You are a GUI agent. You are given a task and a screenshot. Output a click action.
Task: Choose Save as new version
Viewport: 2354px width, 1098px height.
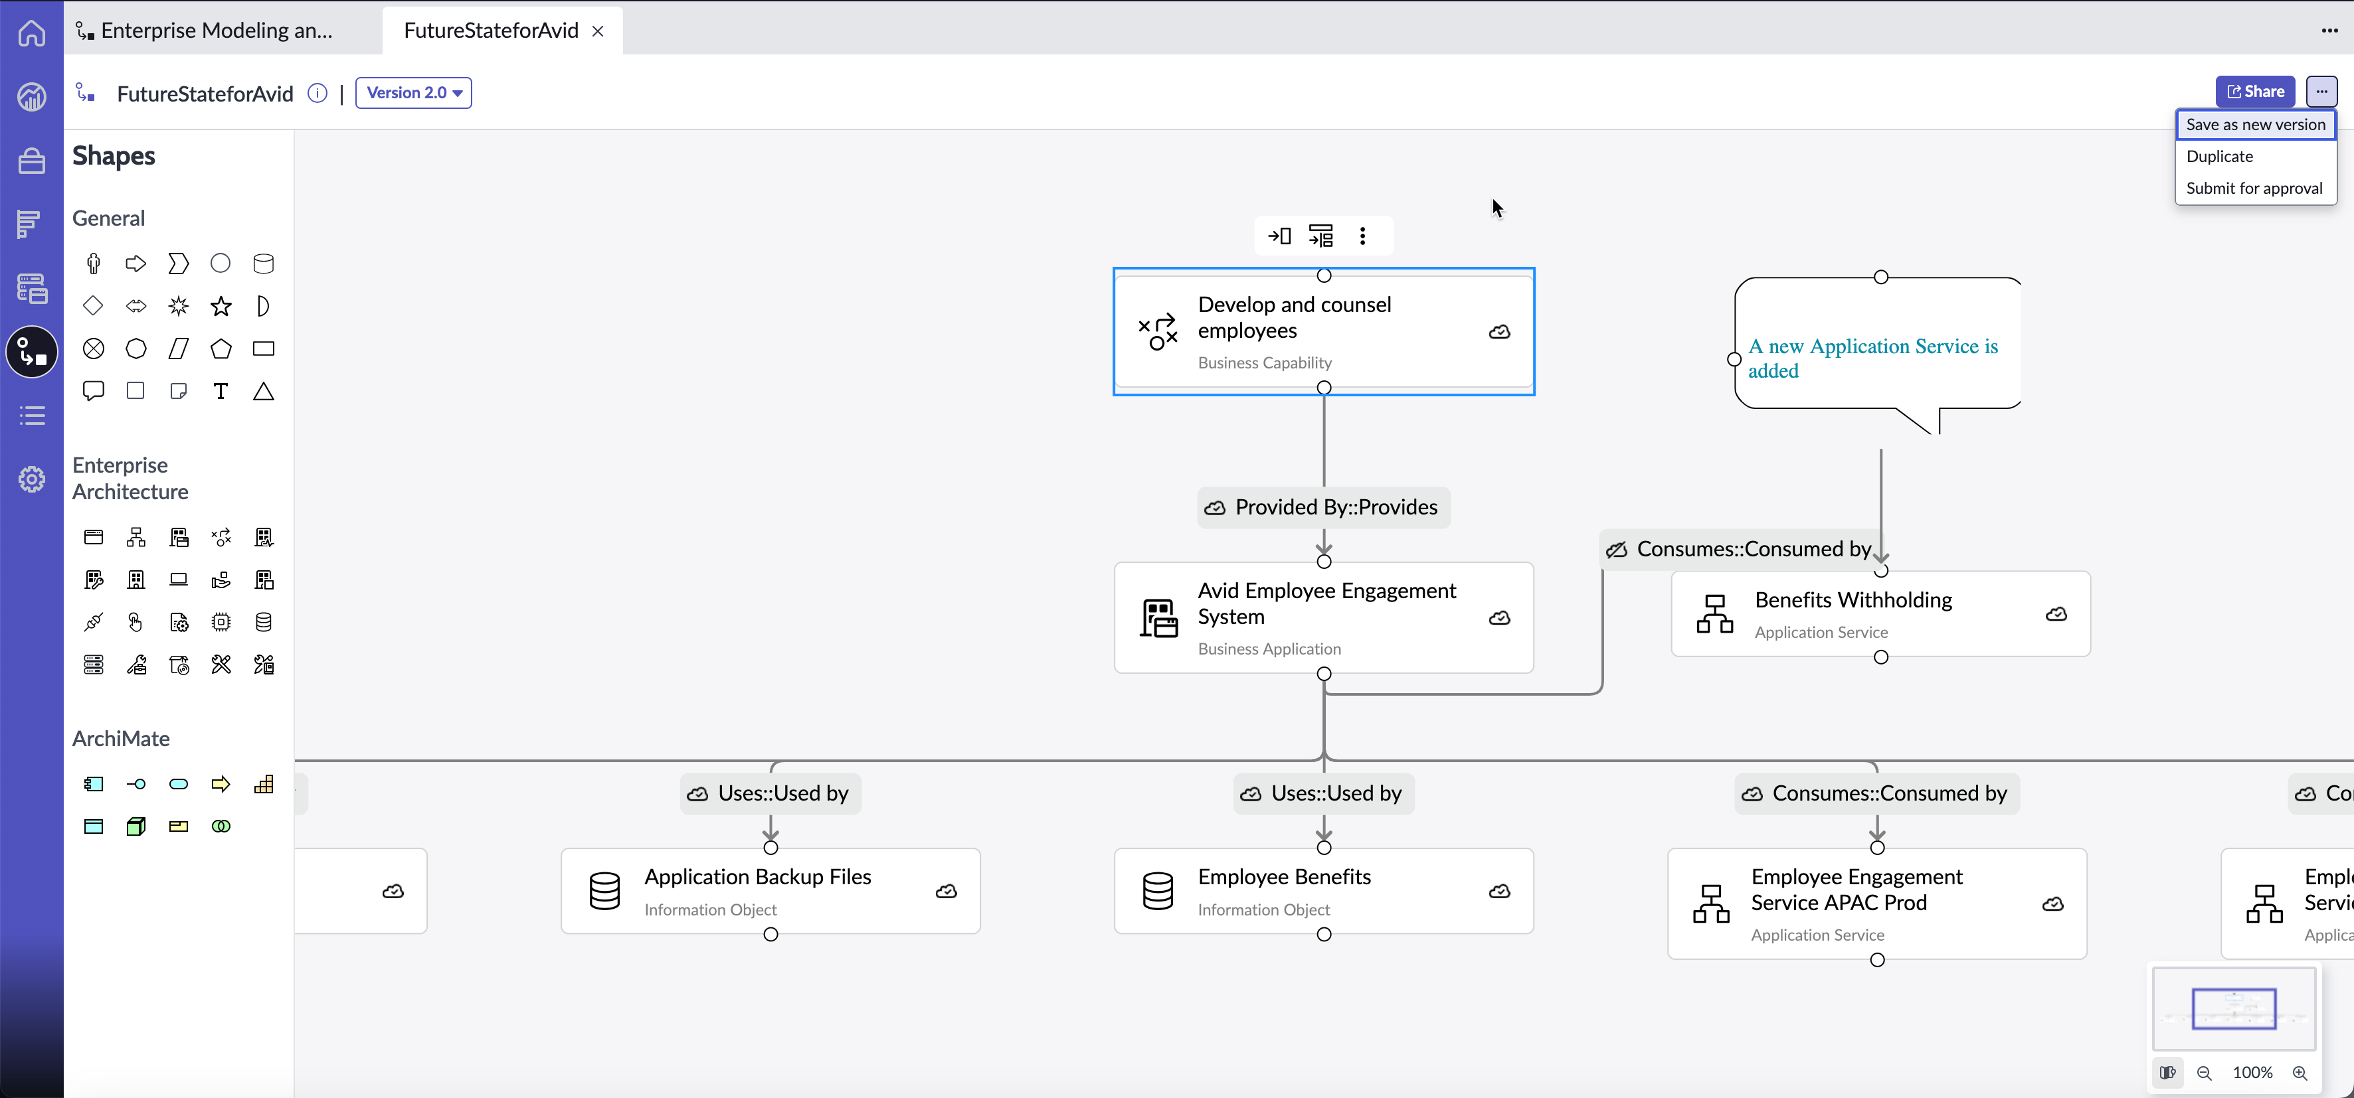pyautogui.click(x=2255, y=125)
